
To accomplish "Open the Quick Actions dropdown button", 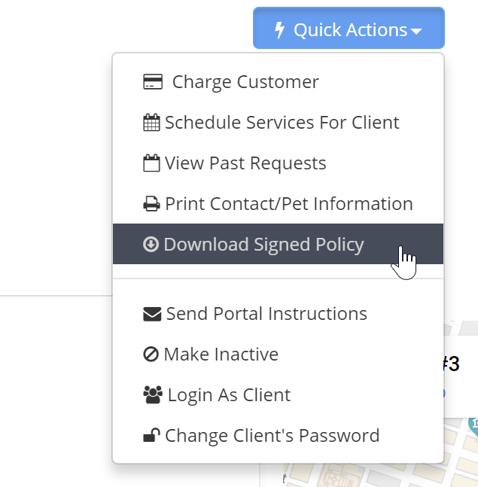I will coord(349,28).
